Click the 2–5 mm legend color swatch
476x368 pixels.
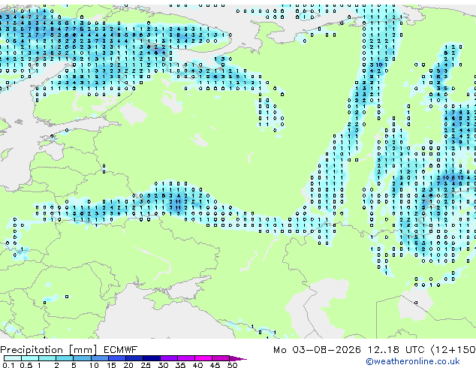point(65,358)
